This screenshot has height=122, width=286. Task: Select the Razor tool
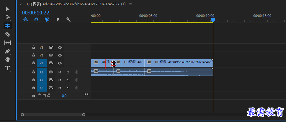[8, 34]
